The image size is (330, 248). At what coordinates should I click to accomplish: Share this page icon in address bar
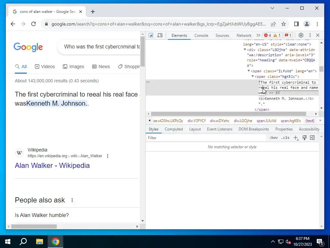[273, 24]
